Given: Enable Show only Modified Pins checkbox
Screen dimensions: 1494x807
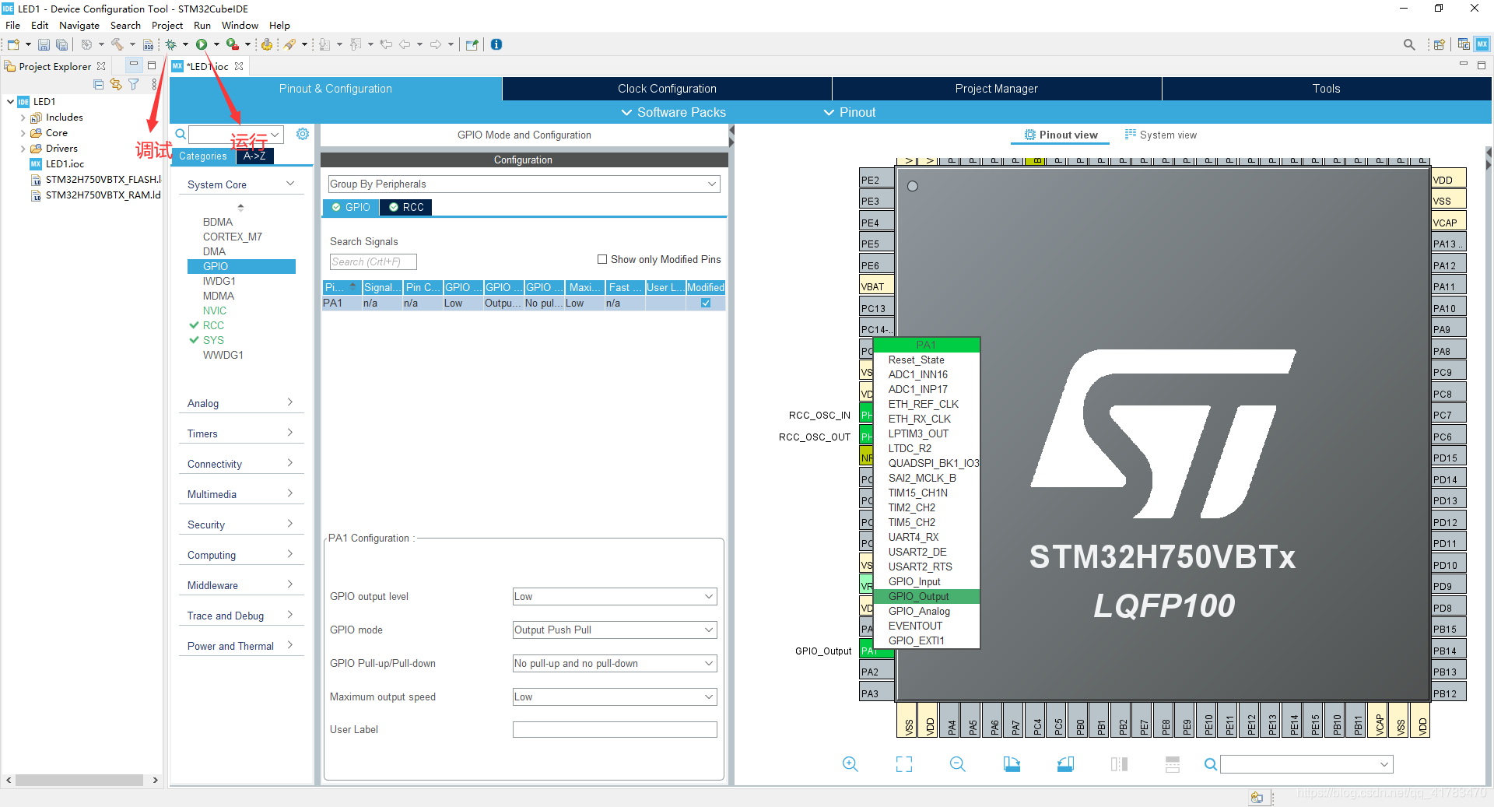Looking at the screenshot, I should pos(602,259).
